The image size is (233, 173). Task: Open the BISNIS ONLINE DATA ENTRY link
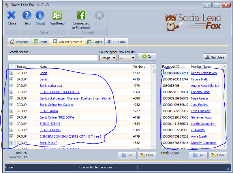(59, 92)
